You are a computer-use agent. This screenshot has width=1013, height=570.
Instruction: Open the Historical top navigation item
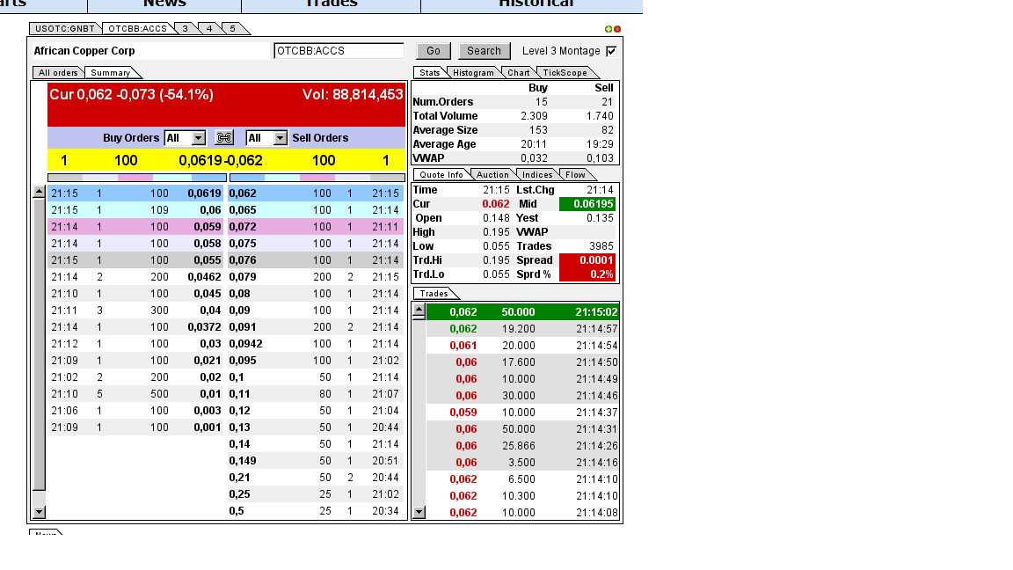tap(536, 4)
